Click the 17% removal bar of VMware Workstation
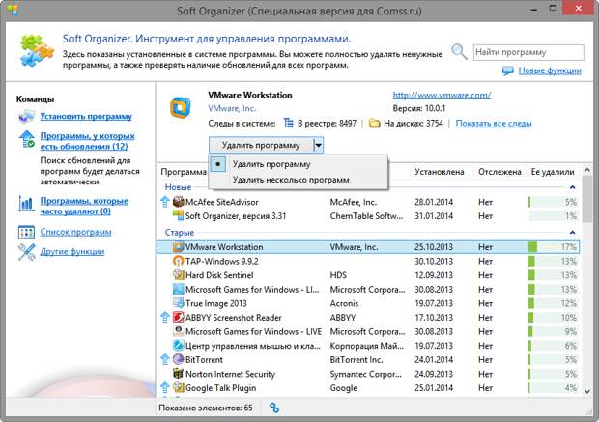 click(553, 247)
